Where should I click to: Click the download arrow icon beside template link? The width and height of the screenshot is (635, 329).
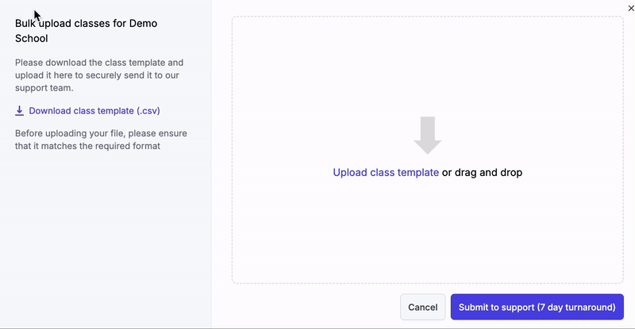[20, 111]
